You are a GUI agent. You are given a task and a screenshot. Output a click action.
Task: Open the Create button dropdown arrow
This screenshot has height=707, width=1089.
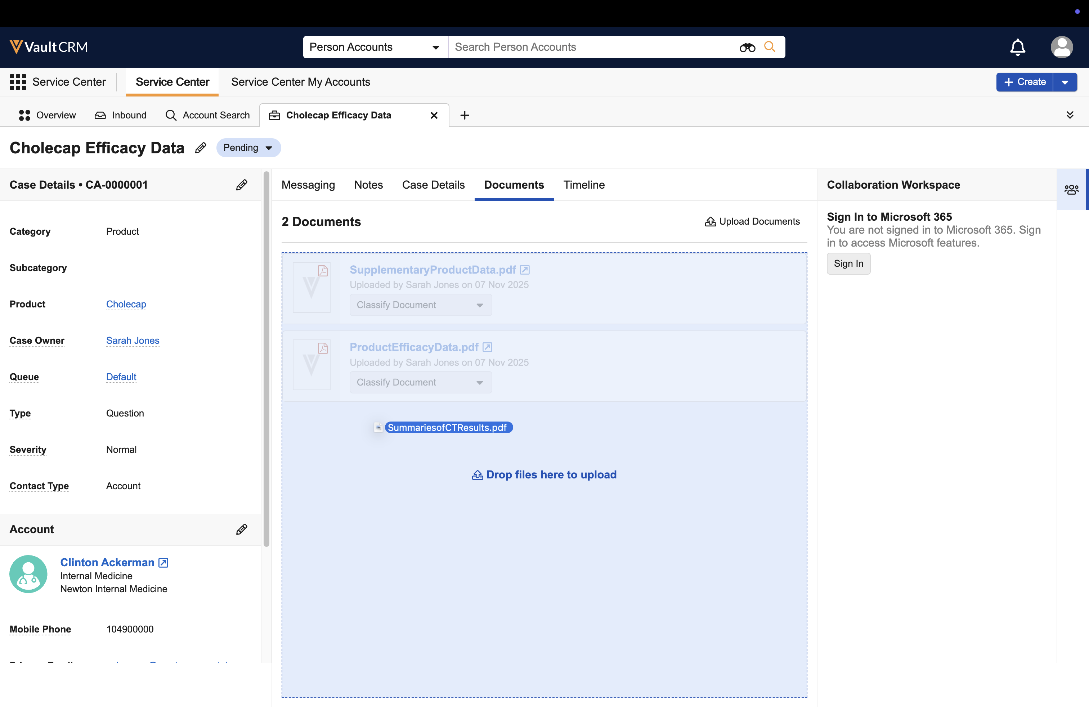coord(1065,82)
